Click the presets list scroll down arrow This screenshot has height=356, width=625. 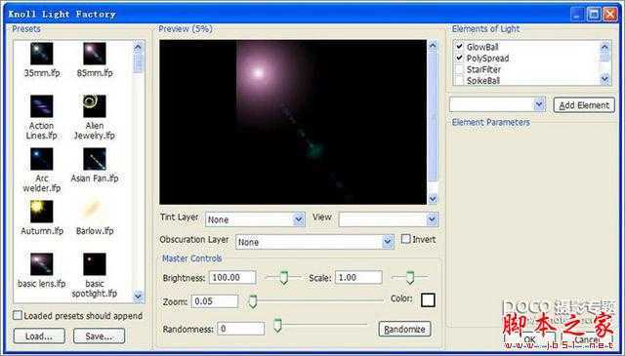[139, 297]
